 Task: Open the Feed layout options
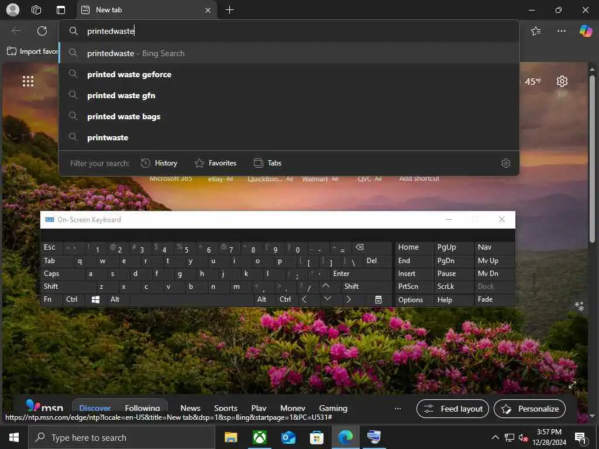click(453, 409)
